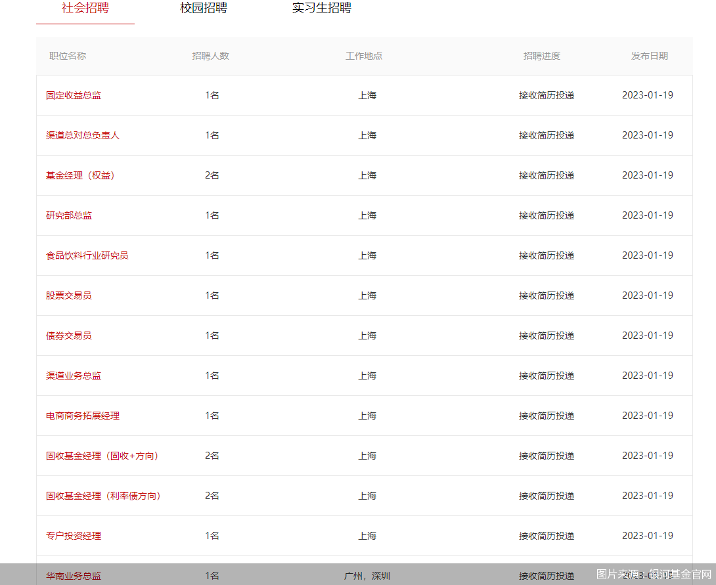Open the 电商商务拓展经理 position

83,416
